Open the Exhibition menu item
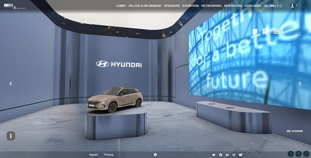This screenshot has height=158, width=311. click(x=190, y=6)
